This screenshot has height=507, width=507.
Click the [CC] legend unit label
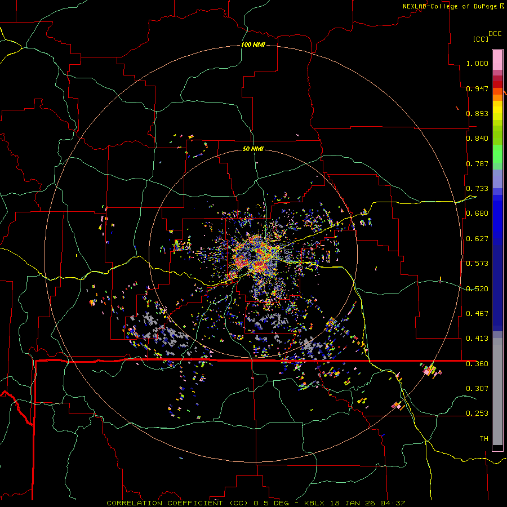click(481, 39)
